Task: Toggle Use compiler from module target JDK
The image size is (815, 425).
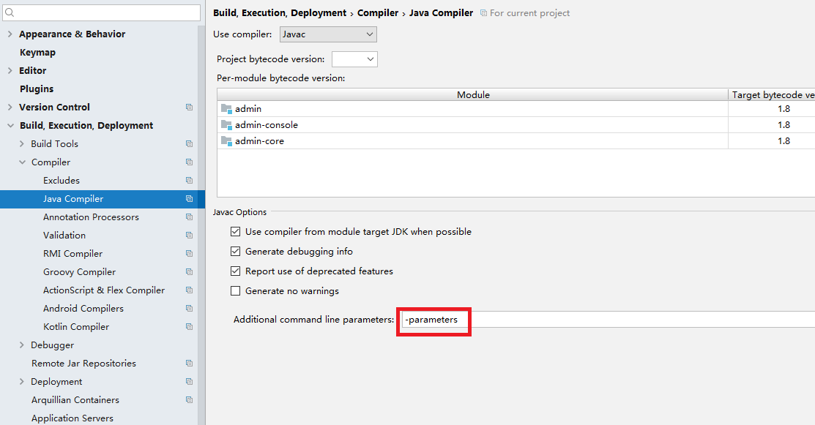Action: pos(236,232)
